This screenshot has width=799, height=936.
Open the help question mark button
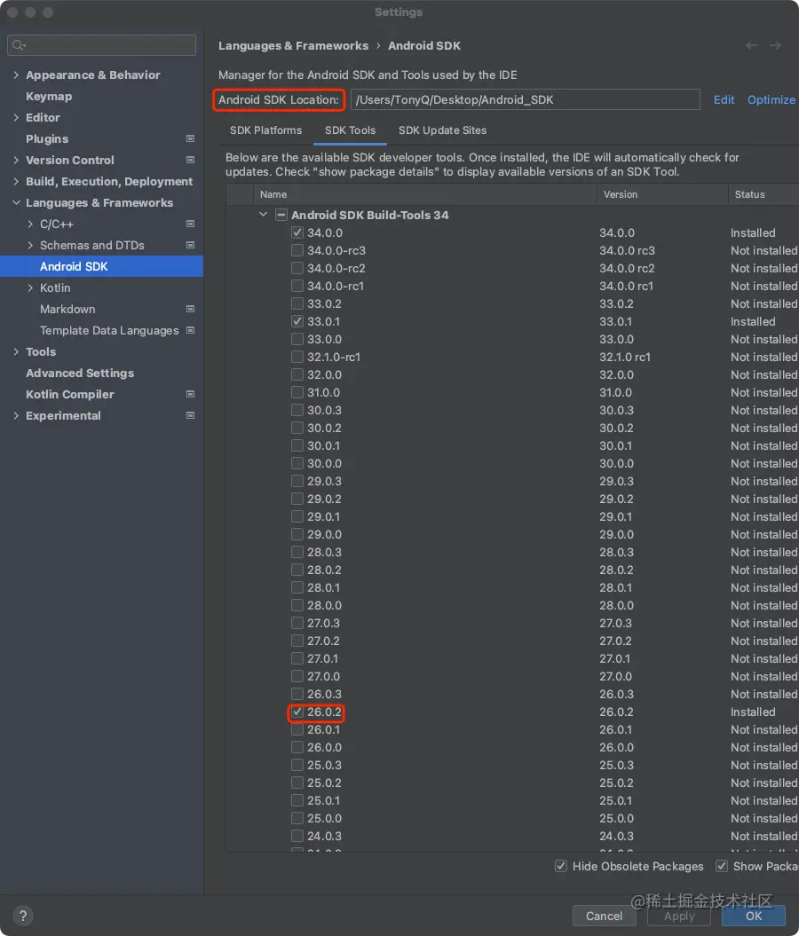23,915
